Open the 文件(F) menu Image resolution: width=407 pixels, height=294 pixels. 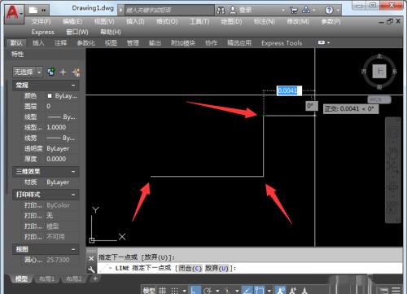click(41, 21)
